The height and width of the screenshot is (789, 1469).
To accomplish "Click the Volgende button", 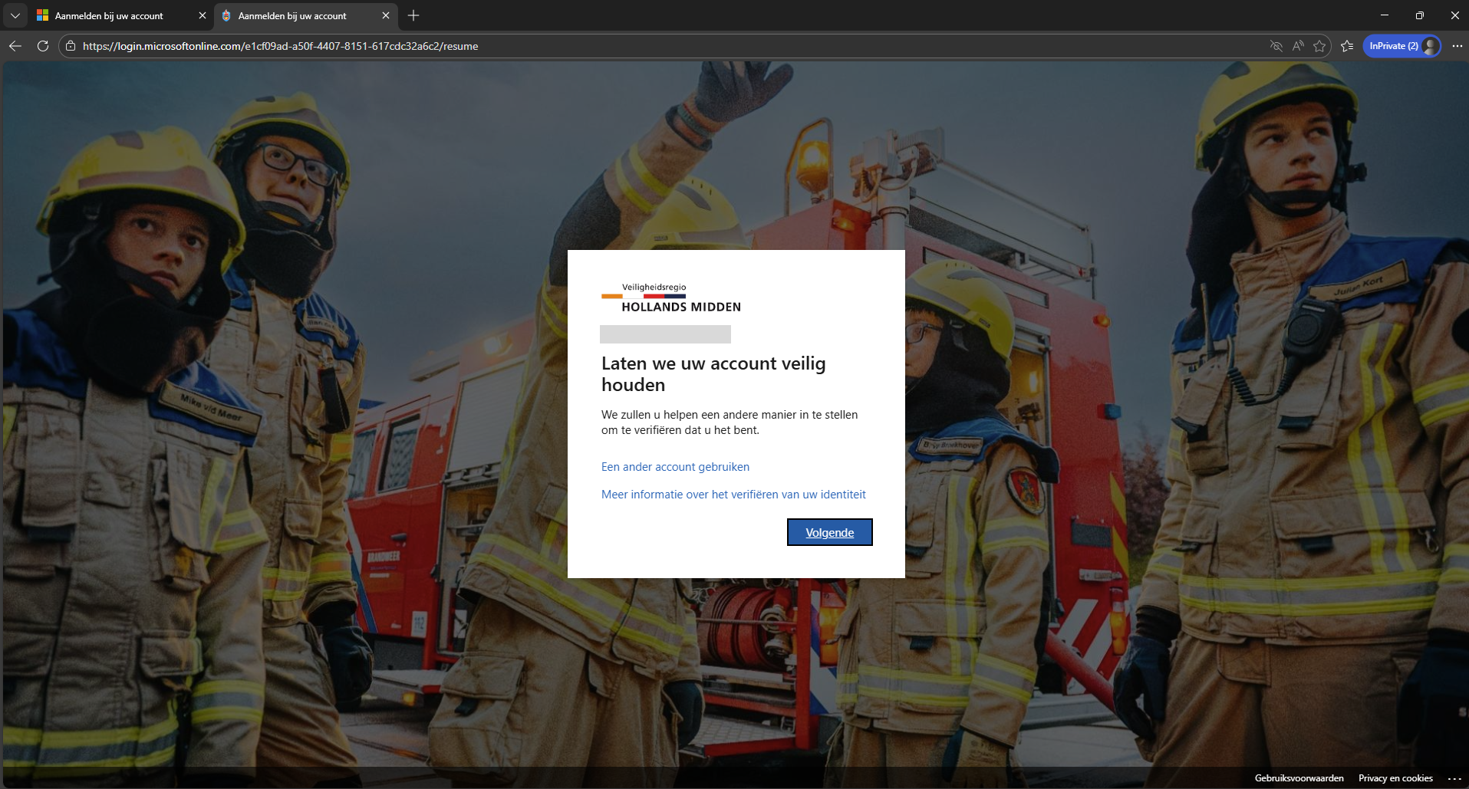I will tap(829, 532).
